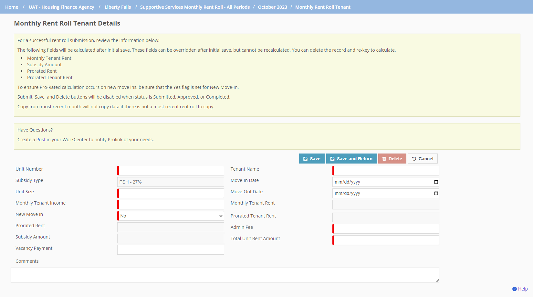Go to Home in the breadcrumb
Viewport: 533px width, 297px height.
pyautogui.click(x=12, y=7)
